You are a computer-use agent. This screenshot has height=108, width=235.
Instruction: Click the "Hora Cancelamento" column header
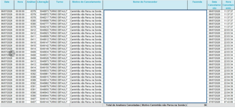pos(228,5)
